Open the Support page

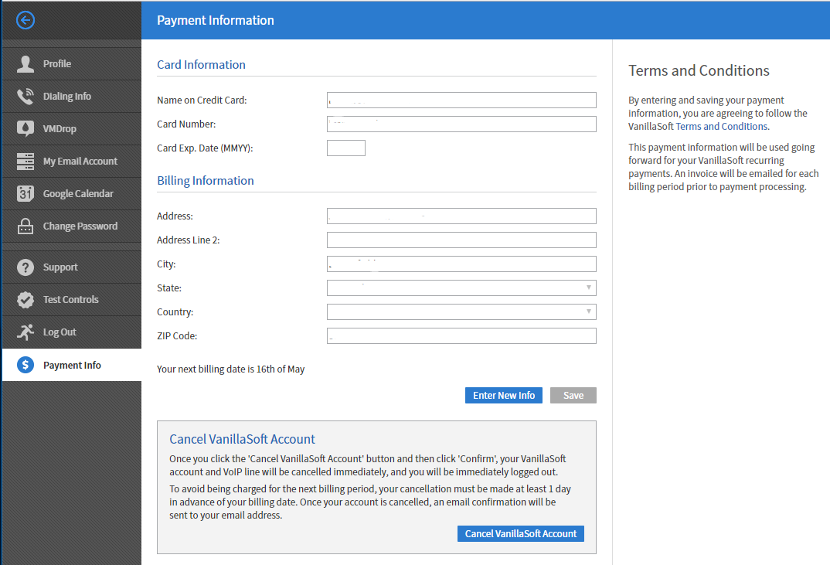(72, 267)
